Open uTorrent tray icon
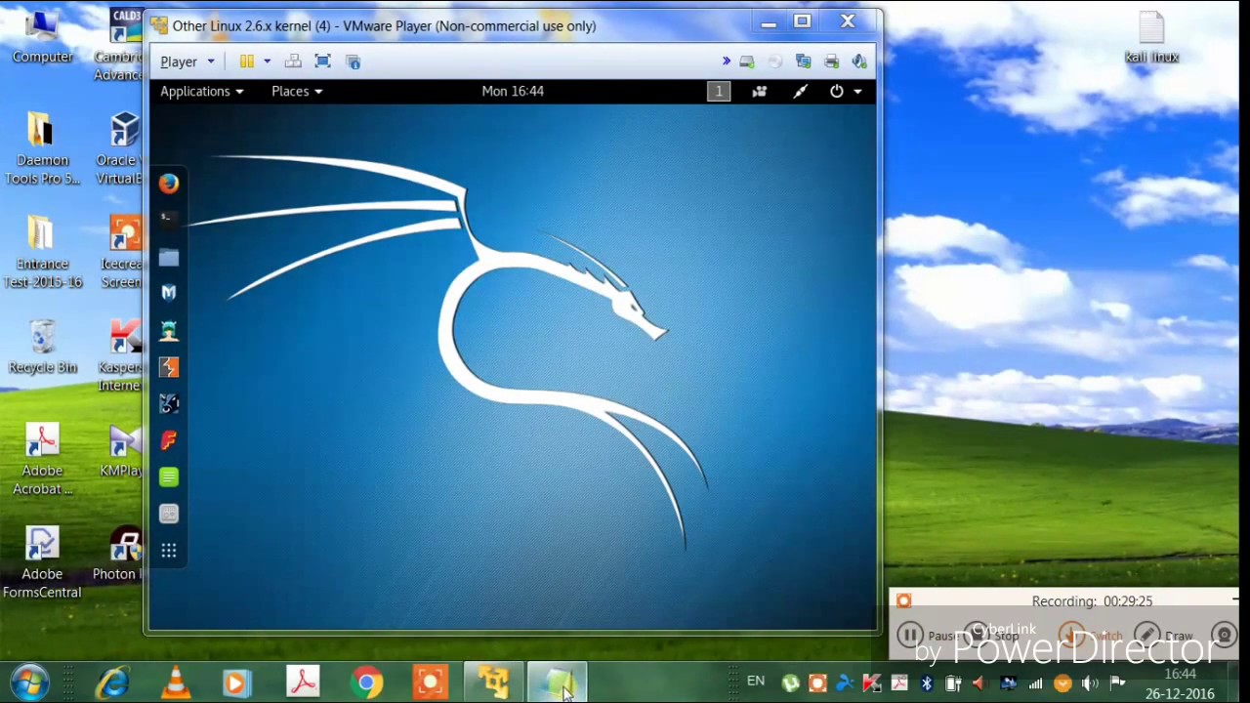The width and height of the screenshot is (1250, 703). pyautogui.click(x=790, y=682)
